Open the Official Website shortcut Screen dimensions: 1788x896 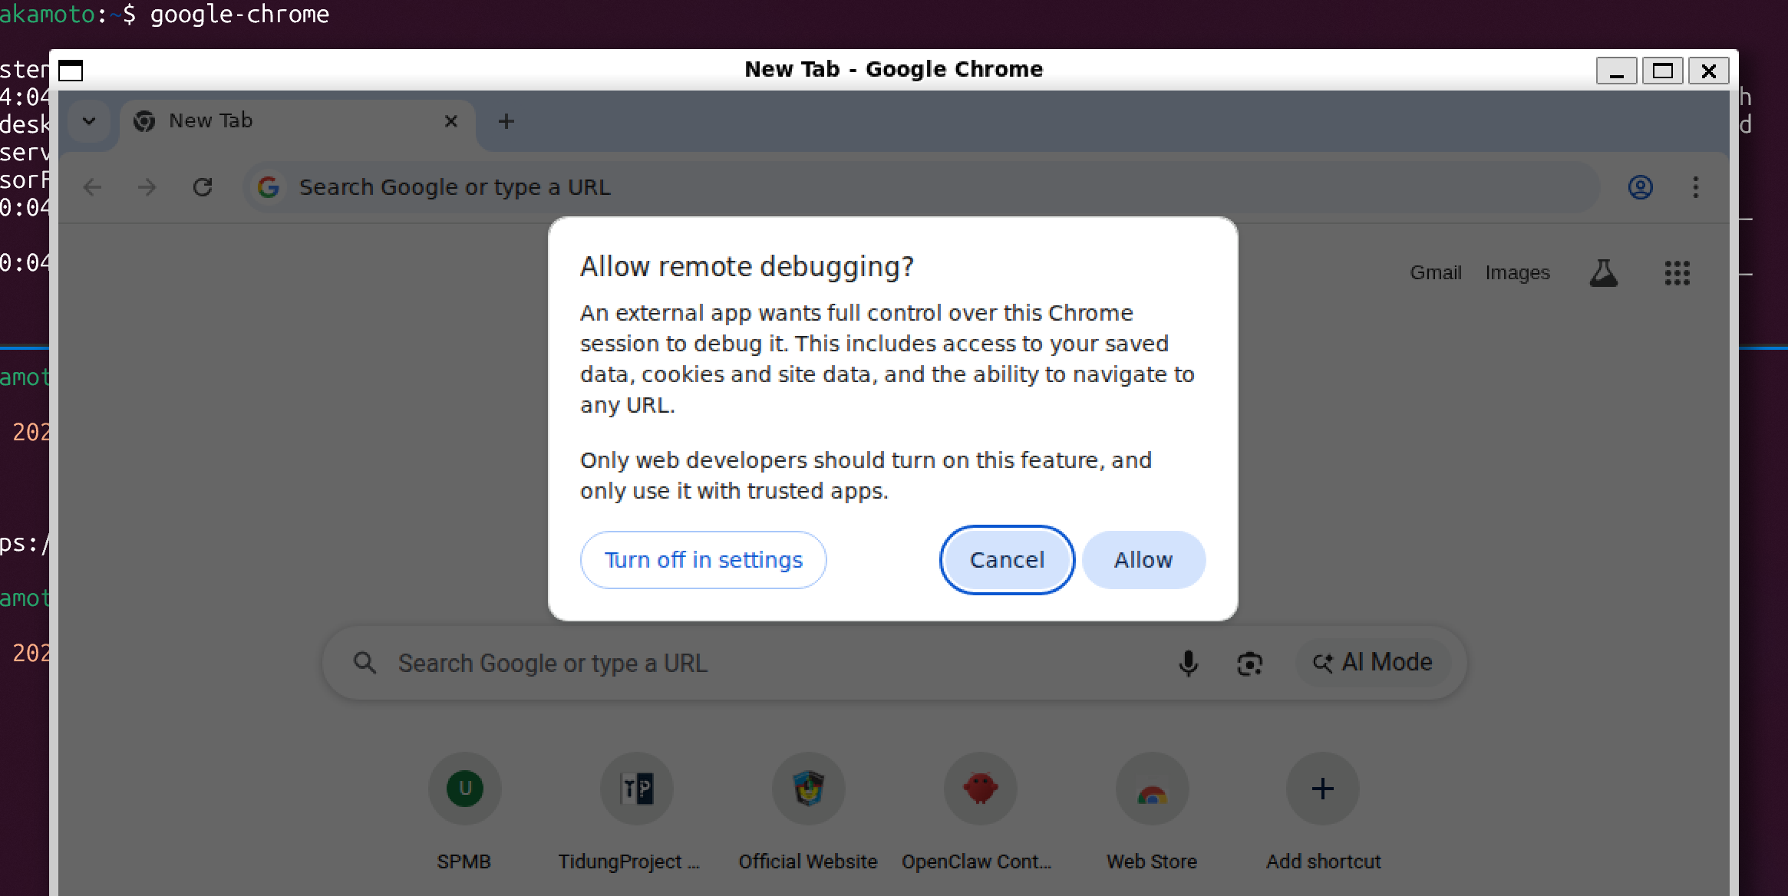coord(808,812)
